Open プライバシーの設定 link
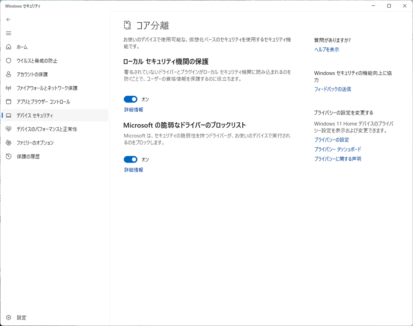Screen dimensions: 413x326 coord(331,140)
